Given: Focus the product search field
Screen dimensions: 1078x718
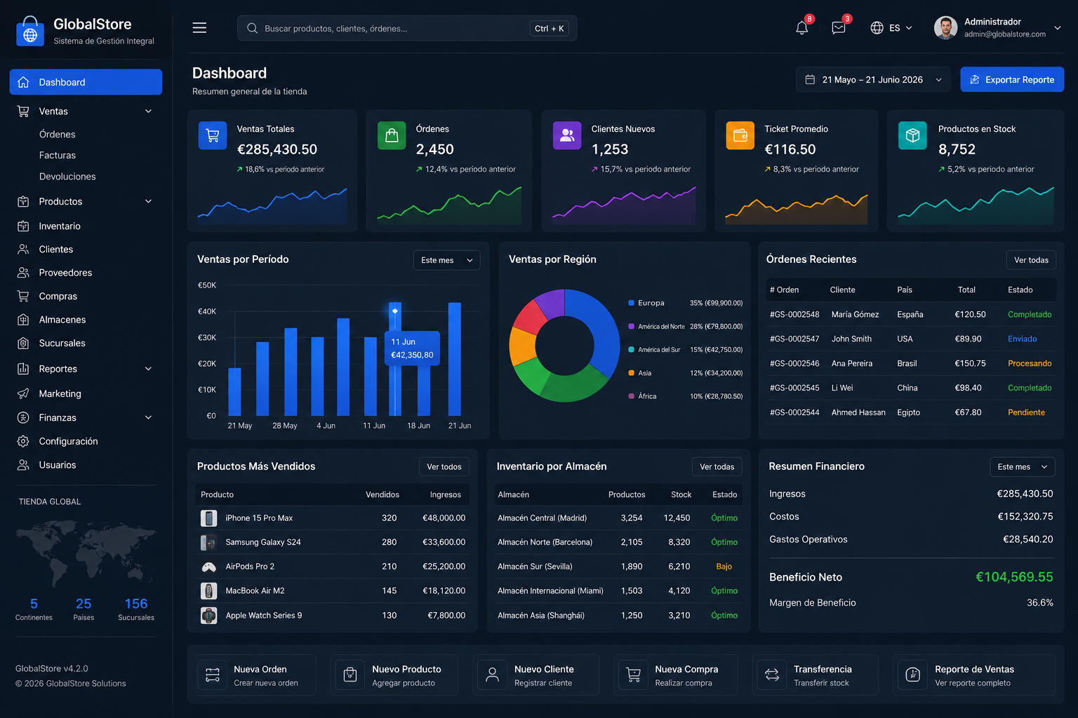Looking at the screenshot, I should [407, 28].
